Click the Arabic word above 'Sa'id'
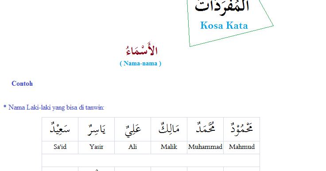 coord(60,128)
